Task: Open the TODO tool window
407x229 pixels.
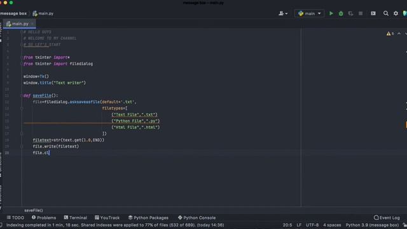Action: [15, 218]
